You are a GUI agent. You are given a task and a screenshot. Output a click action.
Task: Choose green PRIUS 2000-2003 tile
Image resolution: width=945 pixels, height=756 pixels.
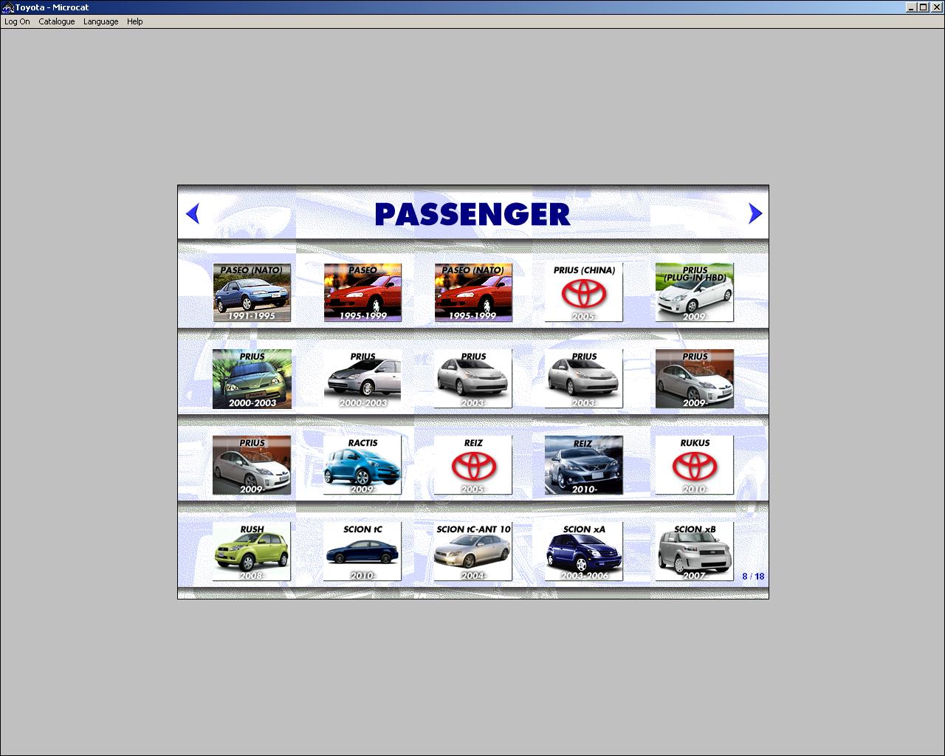[x=252, y=379]
